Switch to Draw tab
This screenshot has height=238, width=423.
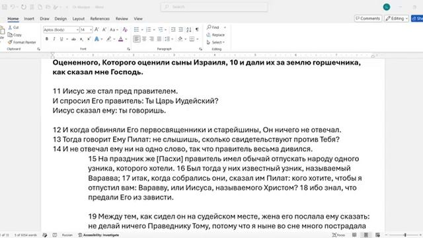tap(44, 19)
